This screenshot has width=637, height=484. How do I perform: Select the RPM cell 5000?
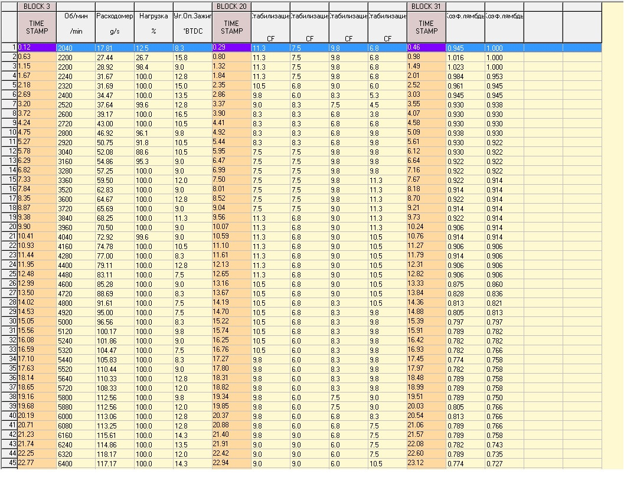(x=76, y=322)
